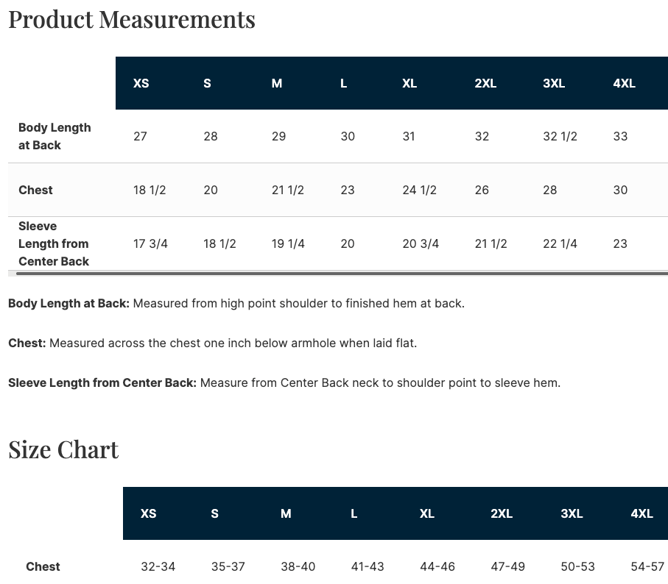Image resolution: width=668 pixels, height=584 pixels.
Task: Click the 22 1/4 sleeve value for 3XL
Action: 560,243
